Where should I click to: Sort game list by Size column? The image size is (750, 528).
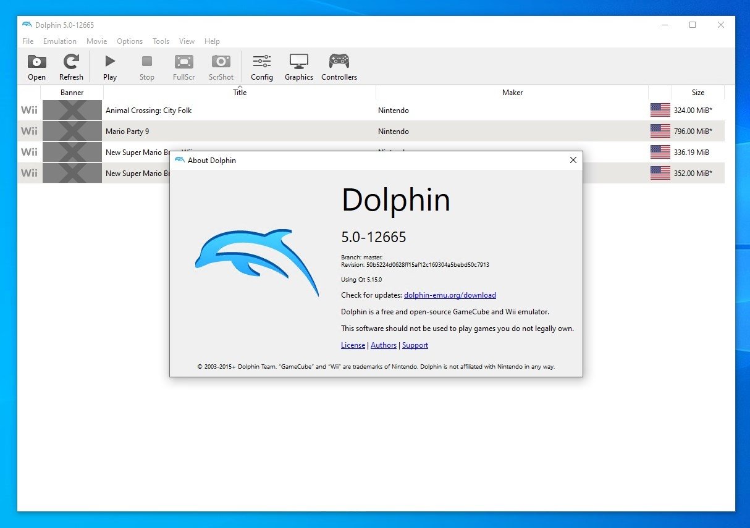tap(698, 93)
